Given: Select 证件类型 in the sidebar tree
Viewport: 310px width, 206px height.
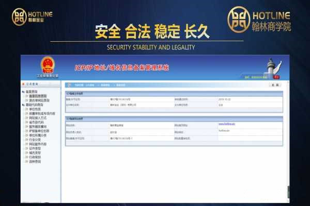Looking at the screenshot, I should (x=35, y=148).
